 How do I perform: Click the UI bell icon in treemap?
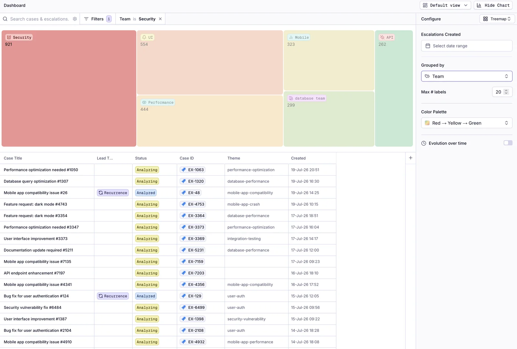click(144, 38)
